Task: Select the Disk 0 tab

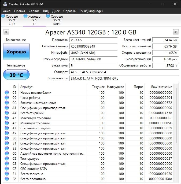Action: (57, 20)
